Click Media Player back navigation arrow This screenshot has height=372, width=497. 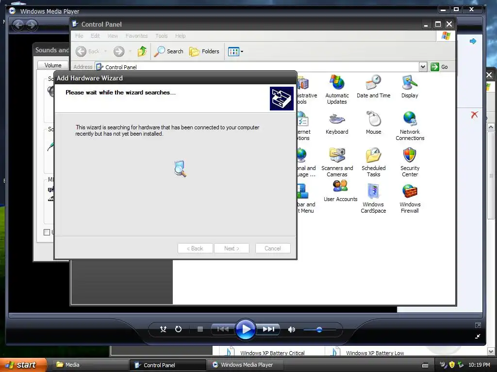(x=18, y=25)
